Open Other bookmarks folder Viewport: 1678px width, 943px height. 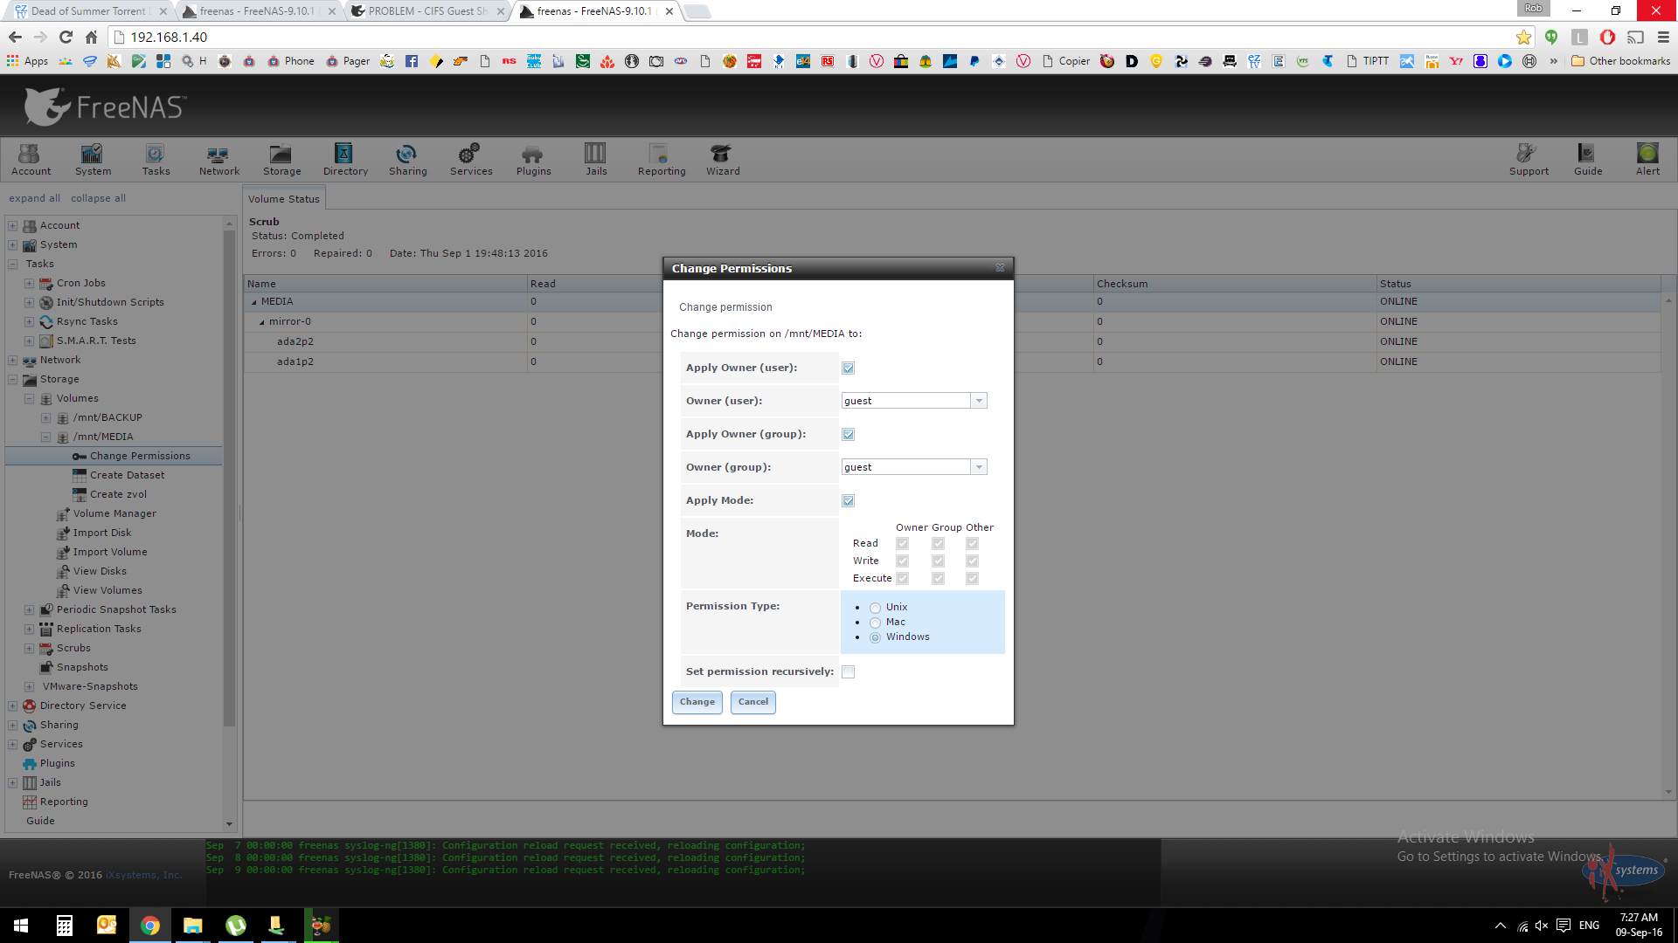tap(1621, 61)
